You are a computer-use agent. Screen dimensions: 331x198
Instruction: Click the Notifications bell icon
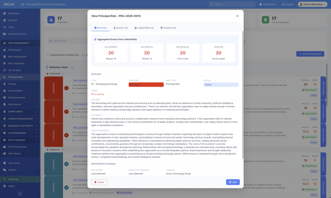260,4
